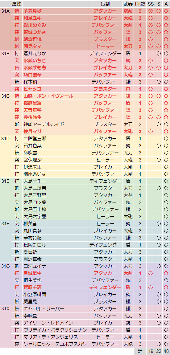Viewport: 170px width, 355px height.
Task: Select the ディフェンダー role cell for 菅原千恵
Action: [x=105, y=287]
